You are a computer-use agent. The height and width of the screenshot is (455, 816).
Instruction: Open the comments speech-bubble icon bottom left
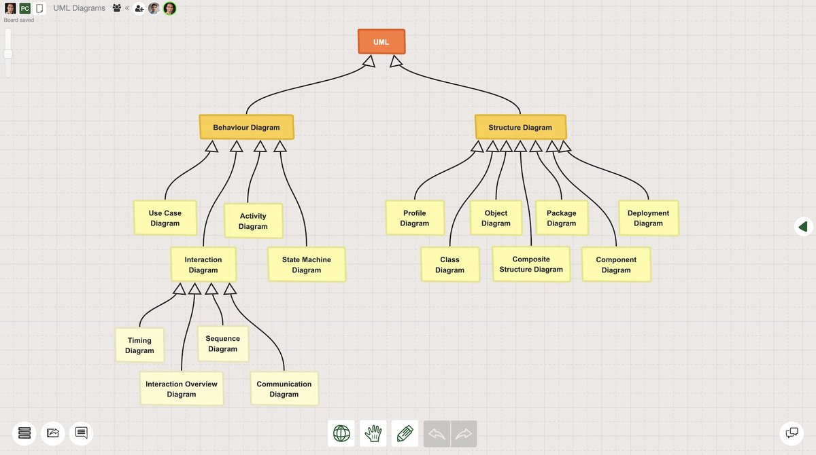coord(81,433)
